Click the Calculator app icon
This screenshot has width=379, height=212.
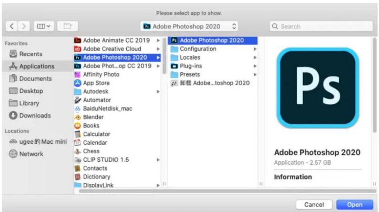click(78, 134)
